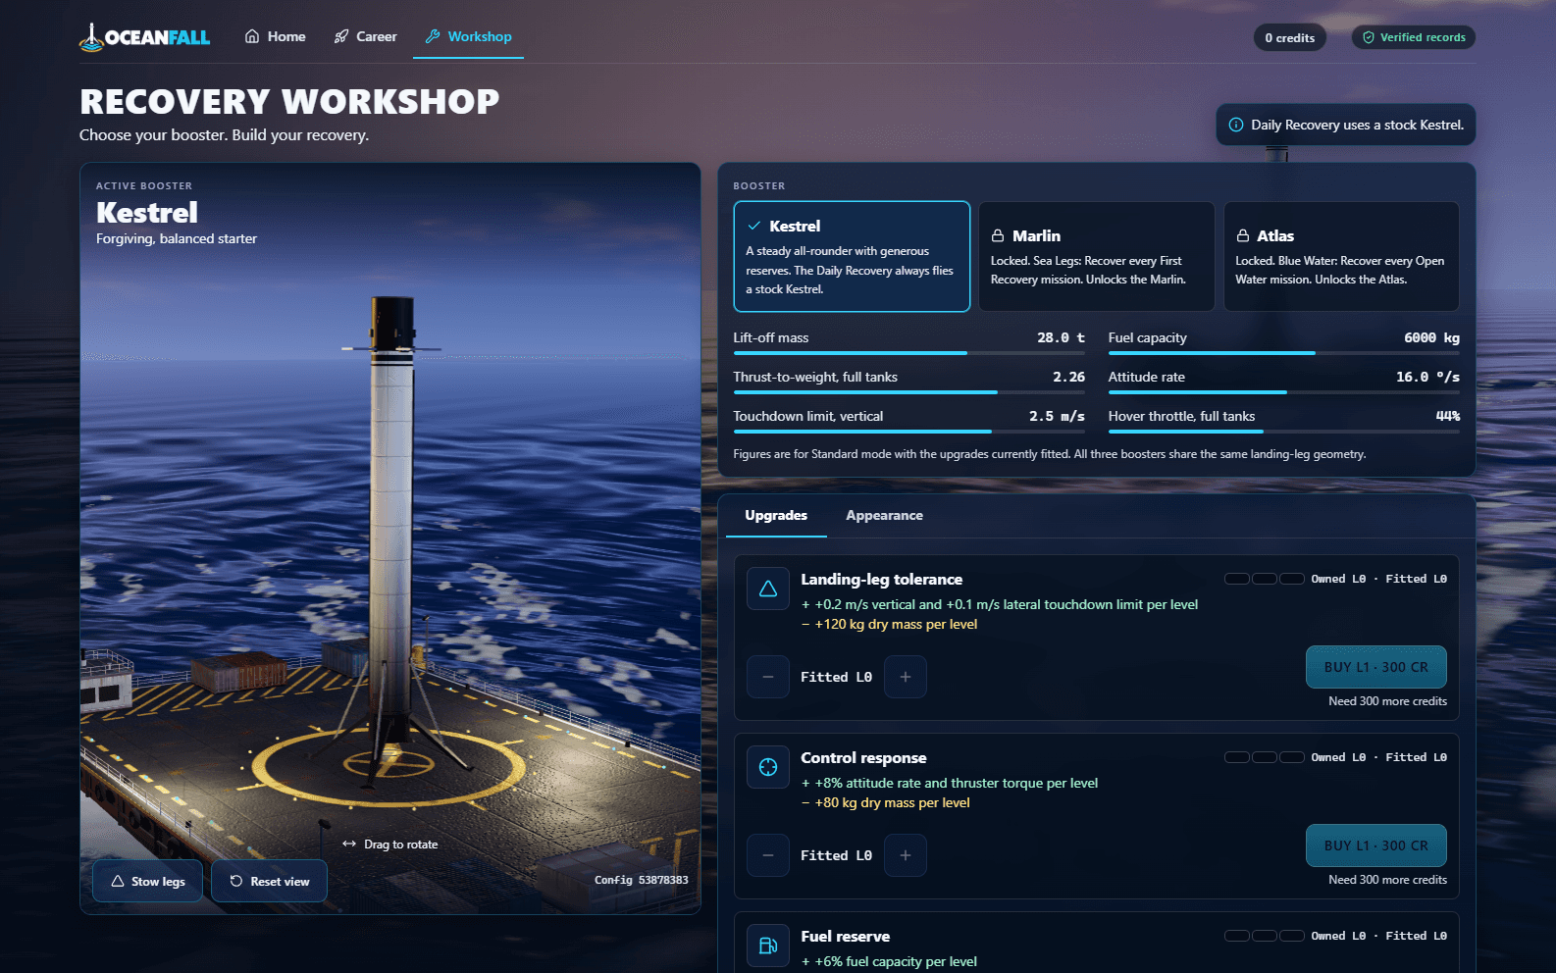Increase fitted Landing-leg tolerance level

click(x=906, y=677)
